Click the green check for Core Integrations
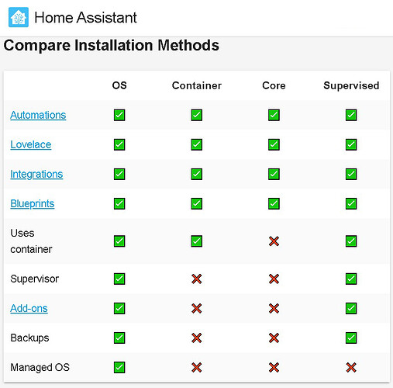This screenshot has height=388, width=393. [x=274, y=174]
